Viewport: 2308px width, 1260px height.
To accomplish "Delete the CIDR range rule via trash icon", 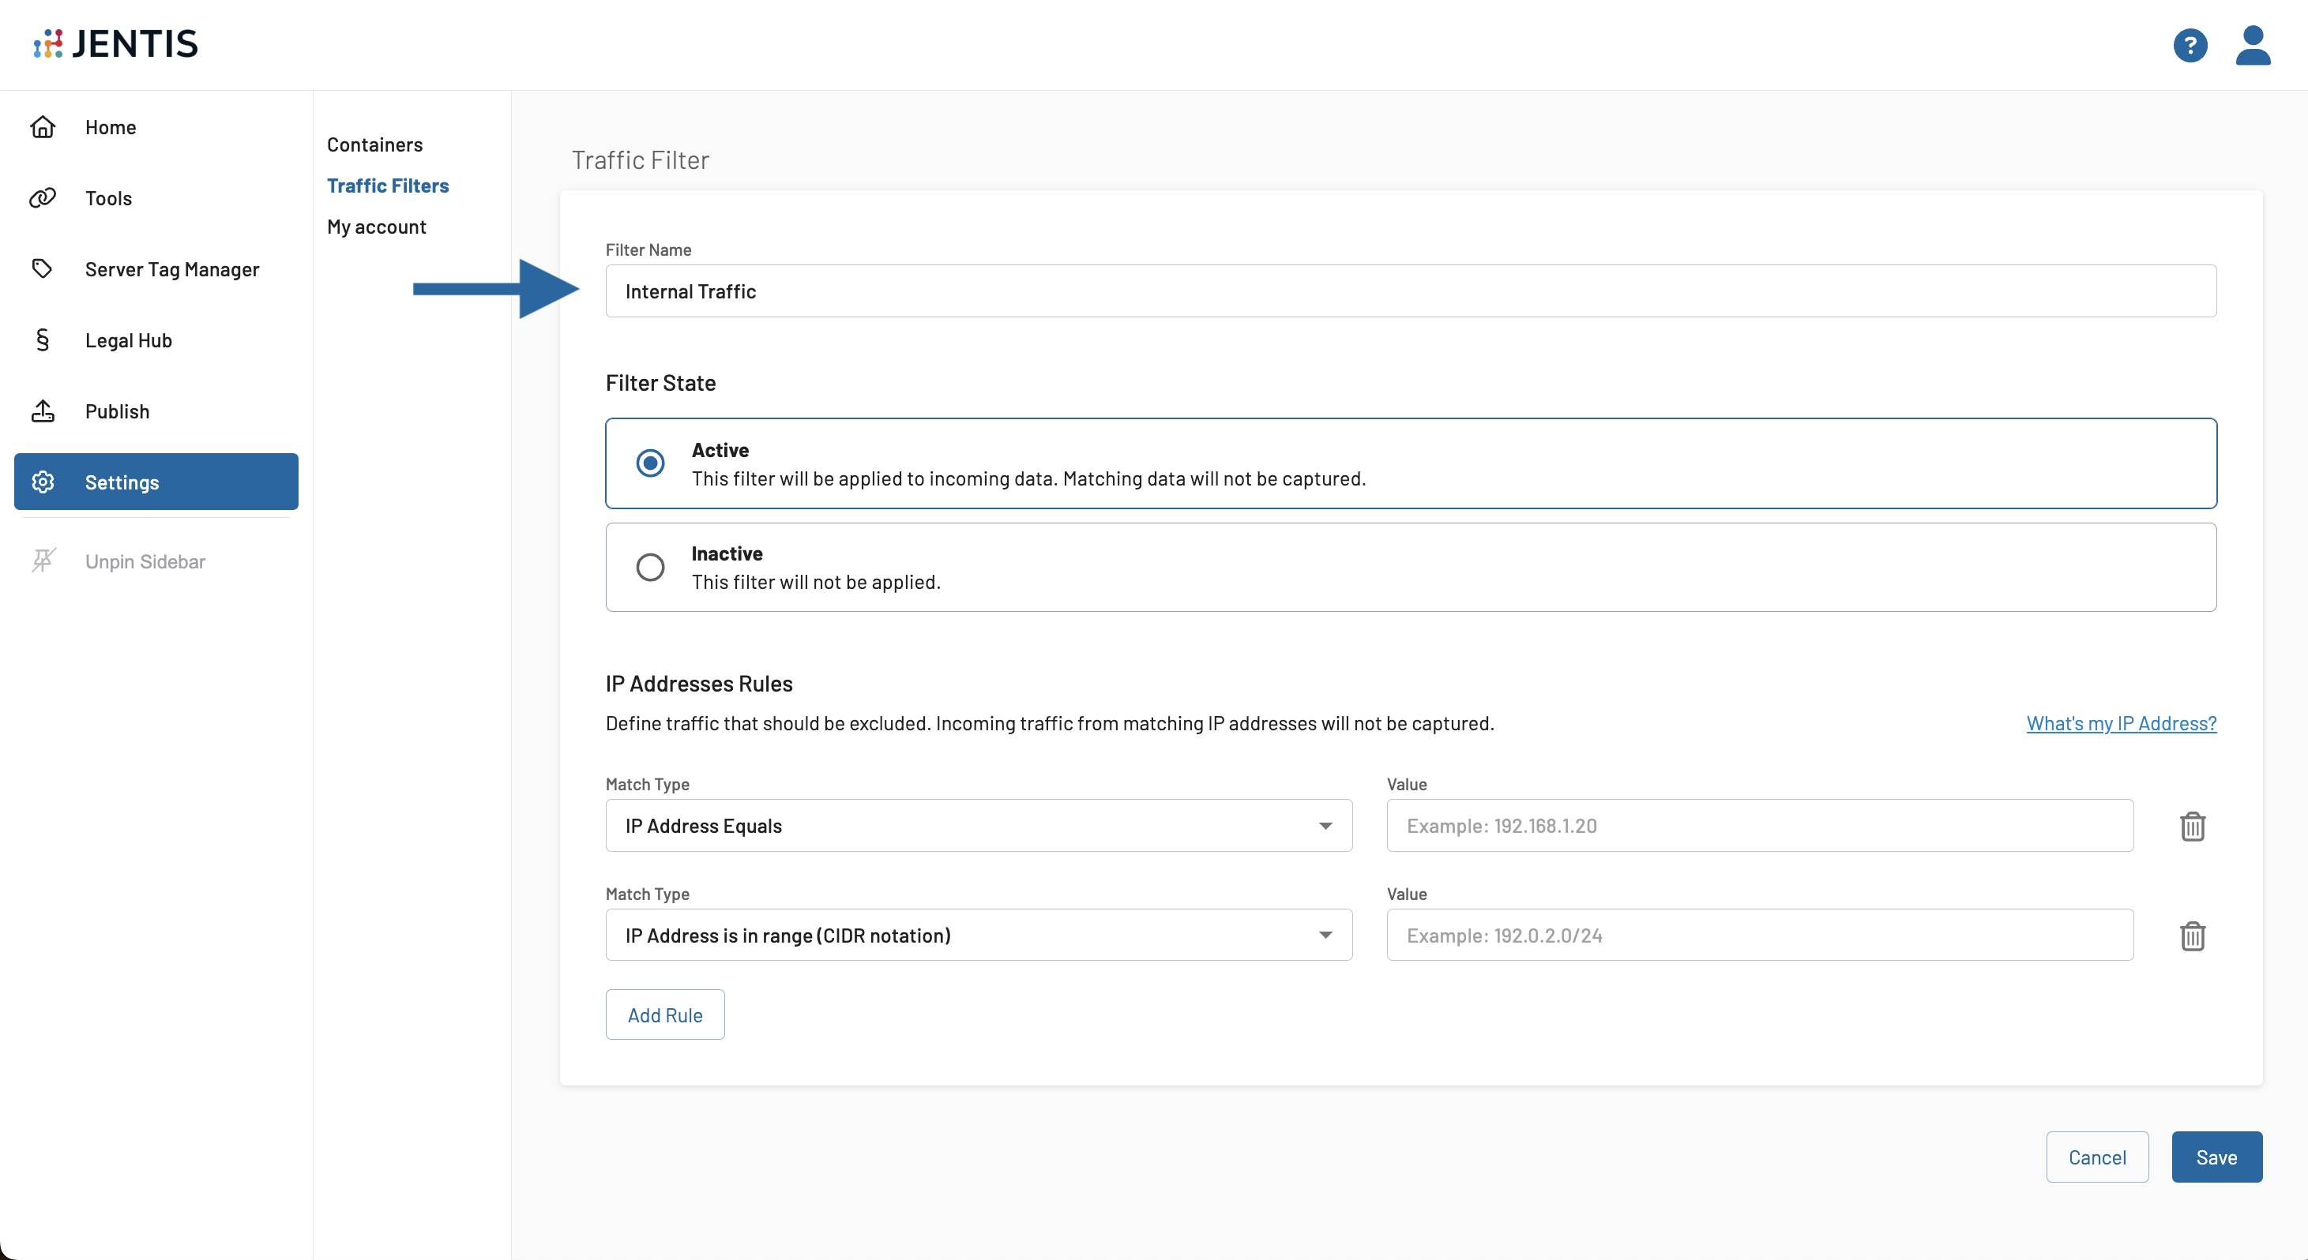I will click(2192, 936).
